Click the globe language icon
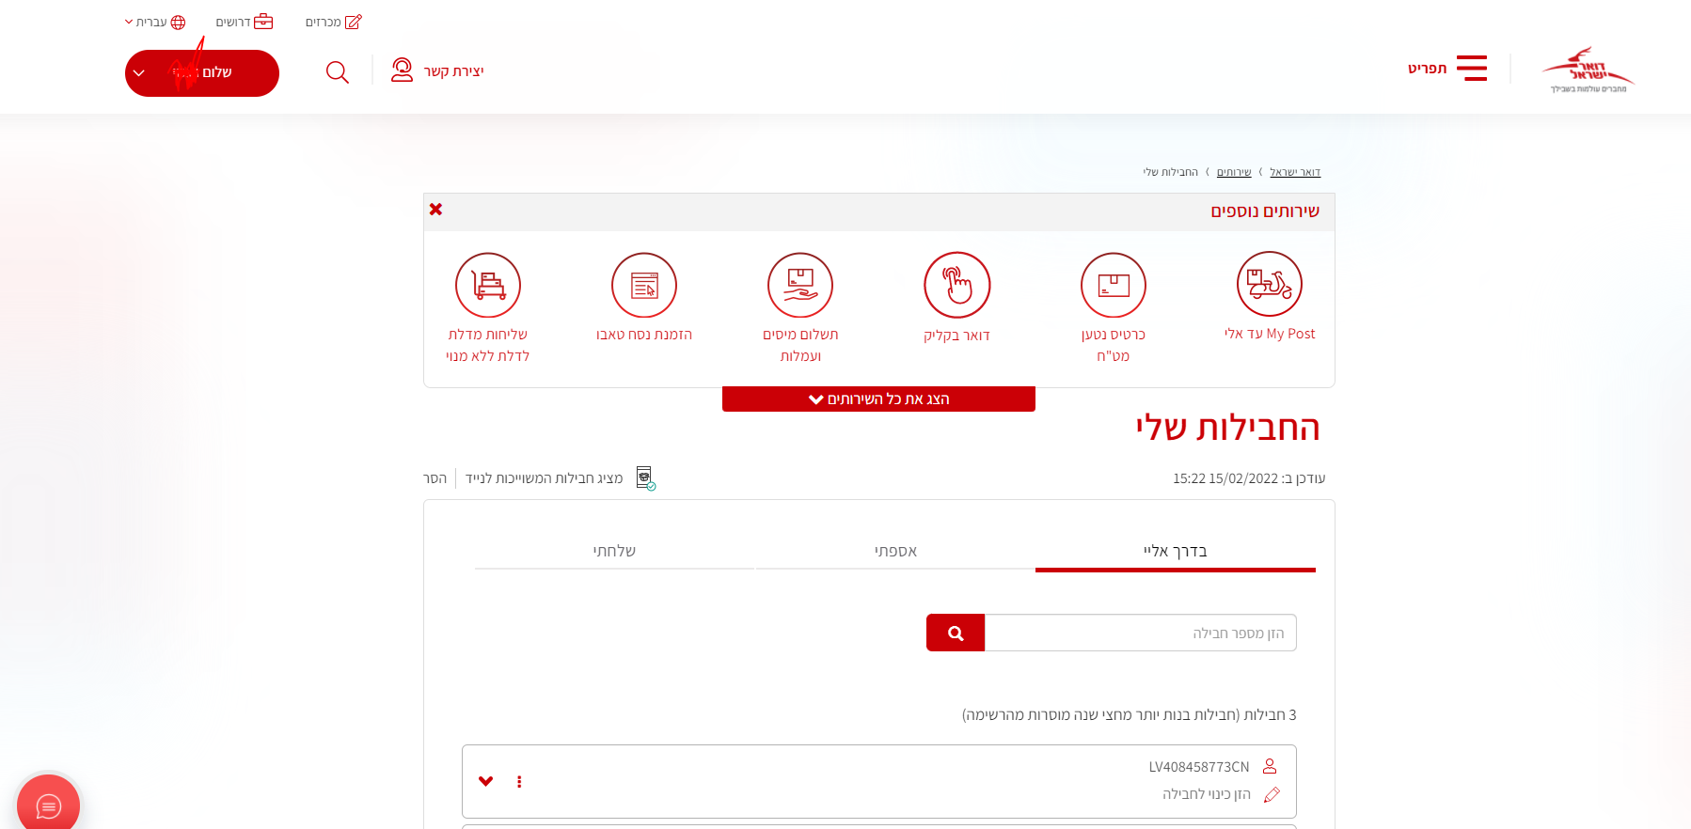The image size is (1691, 829). (x=178, y=22)
